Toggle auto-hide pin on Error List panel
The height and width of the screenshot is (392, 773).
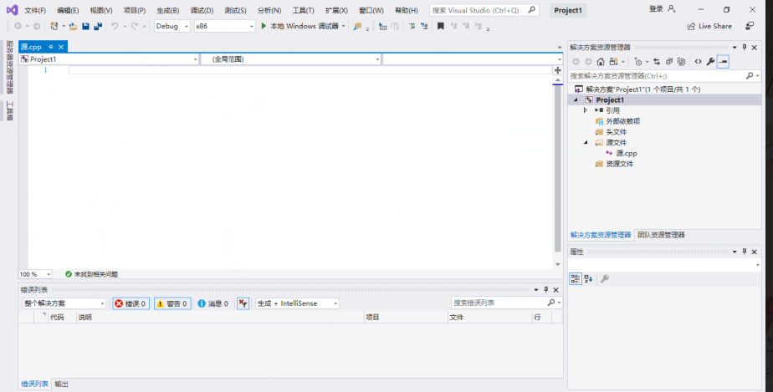pyautogui.click(x=545, y=289)
